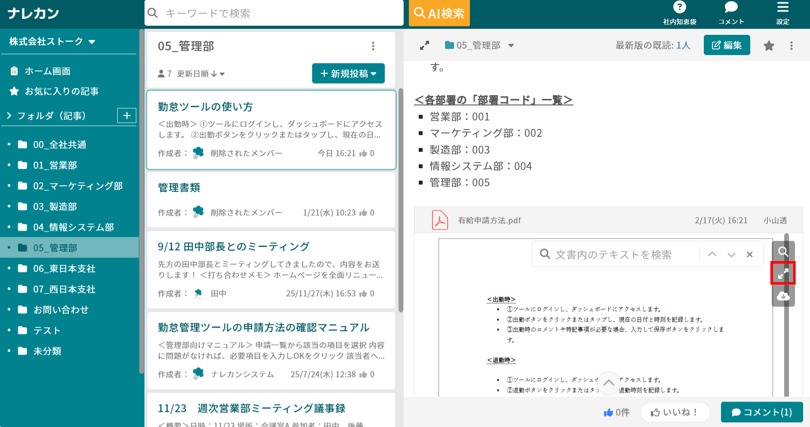Open the 株式会社ストーク workspace dropdown
The height and width of the screenshot is (427, 810).
pyautogui.click(x=92, y=41)
